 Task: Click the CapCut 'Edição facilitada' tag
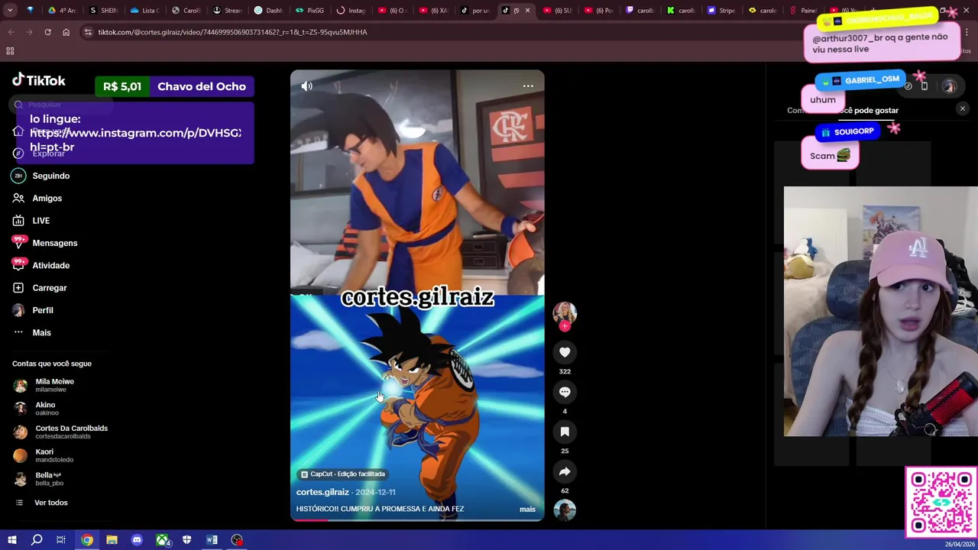pos(343,474)
